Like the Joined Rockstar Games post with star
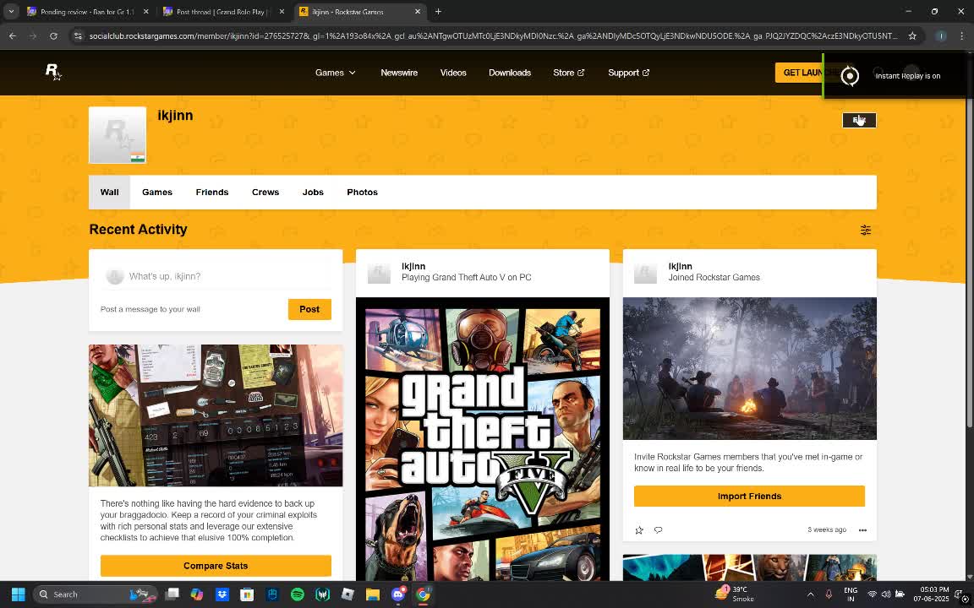Image resolution: width=974 pixels, height=608 pixels. click(639, 529)
